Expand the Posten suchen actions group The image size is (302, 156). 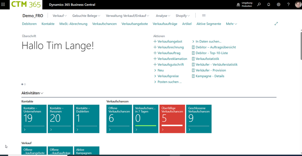(168, 82)
